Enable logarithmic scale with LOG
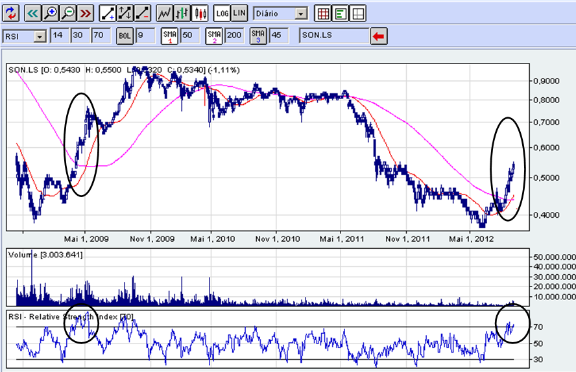This screenshot has height=372, width=576. 222,13
